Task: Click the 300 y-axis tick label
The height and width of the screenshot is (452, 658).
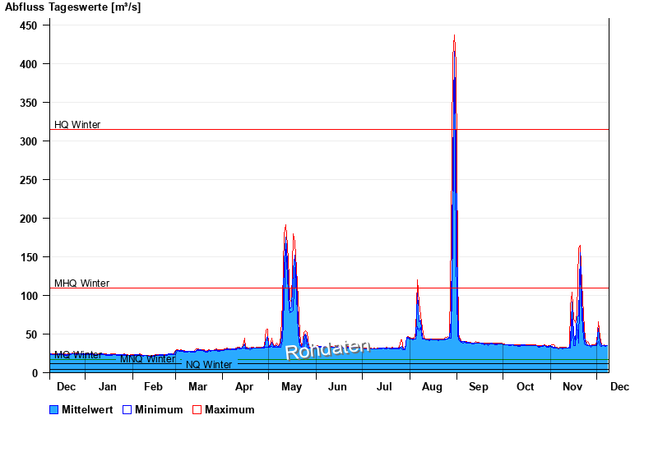Action: click(28, 141)
